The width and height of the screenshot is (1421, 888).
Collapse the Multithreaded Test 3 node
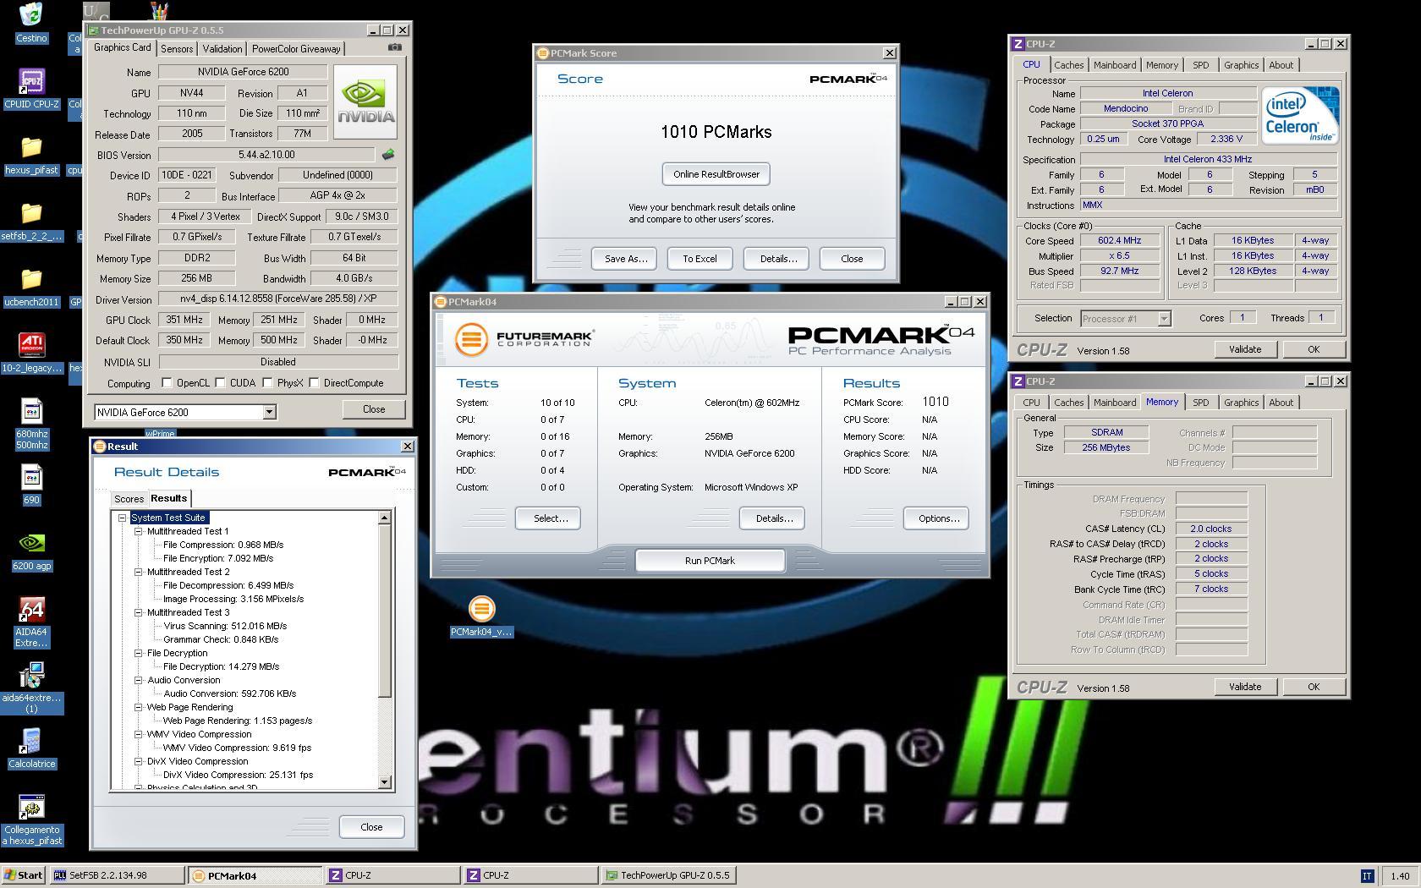click(x=138, y=612)
